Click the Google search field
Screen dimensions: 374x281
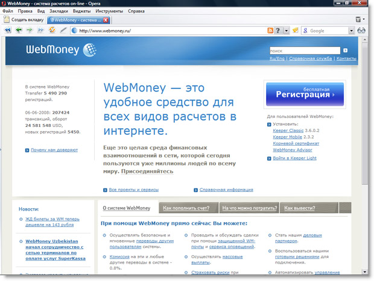(x=328, y=31)
